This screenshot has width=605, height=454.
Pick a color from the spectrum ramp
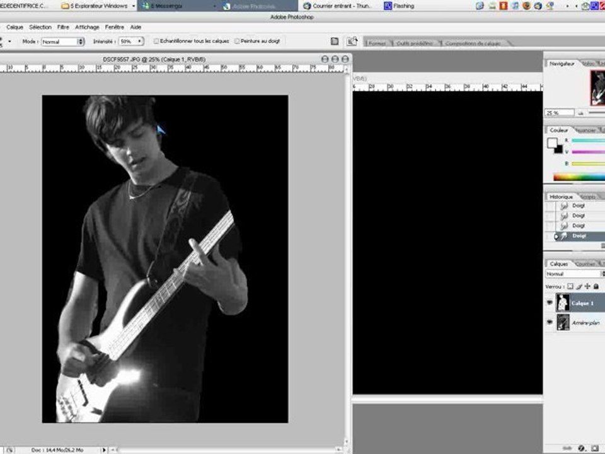579,177
